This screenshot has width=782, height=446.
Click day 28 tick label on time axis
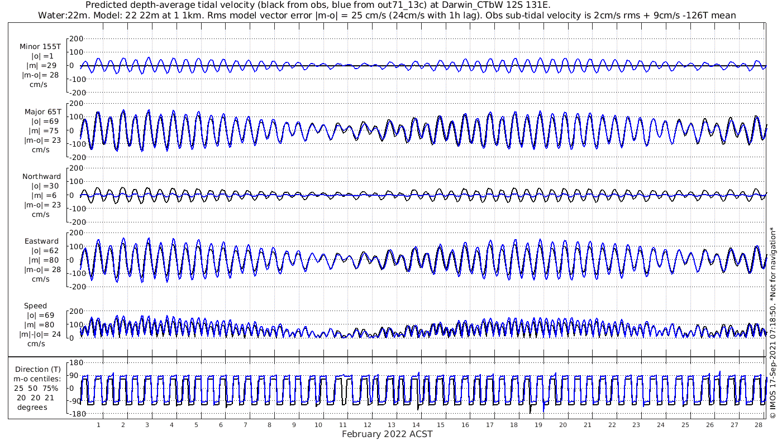tap(759, 425)
